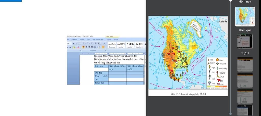Toggle Show/Hide paragraph marks
Viewport: 261px width, 116px height.
105,43
